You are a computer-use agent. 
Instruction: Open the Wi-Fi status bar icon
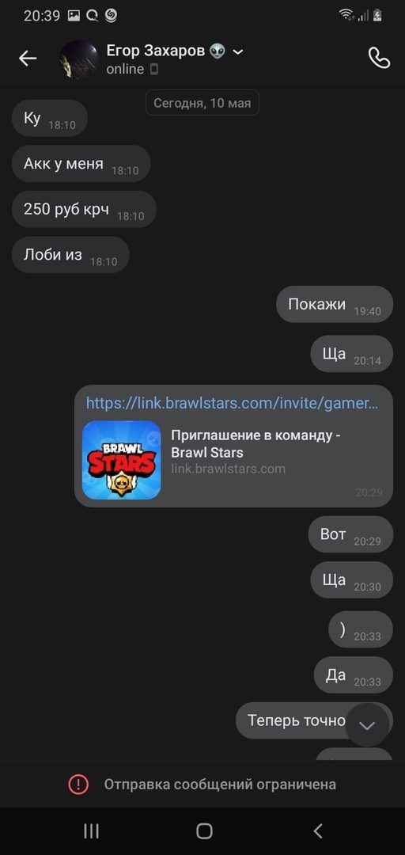pos(346,15)
